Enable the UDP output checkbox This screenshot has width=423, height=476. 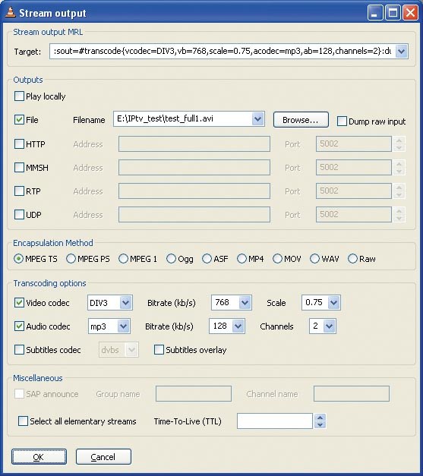[x=19, y=214]
